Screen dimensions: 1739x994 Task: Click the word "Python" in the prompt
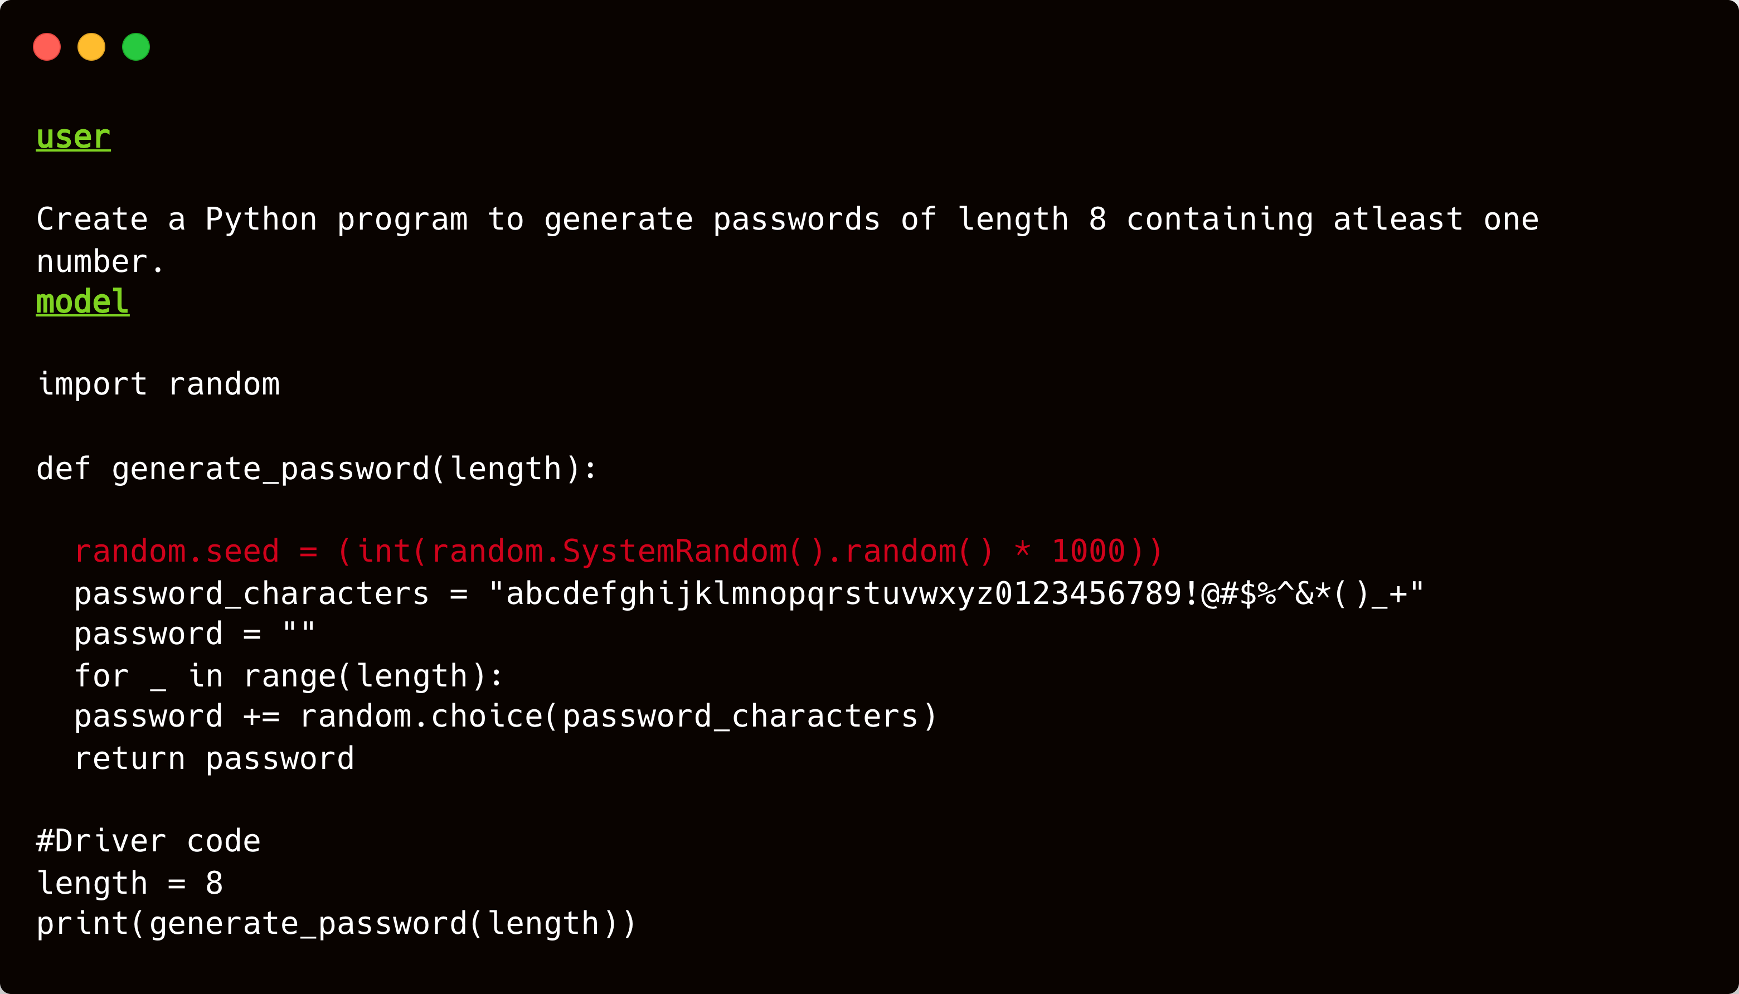261,220
